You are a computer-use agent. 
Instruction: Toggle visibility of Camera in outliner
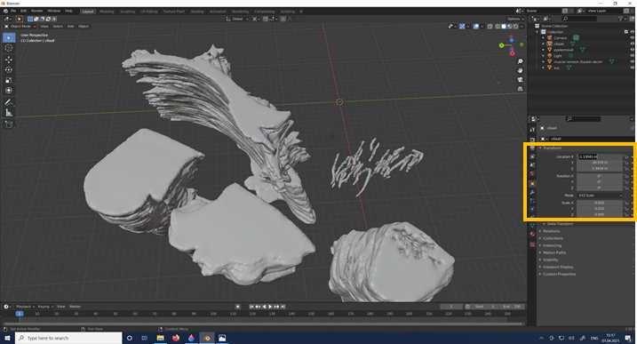(633, 38)
